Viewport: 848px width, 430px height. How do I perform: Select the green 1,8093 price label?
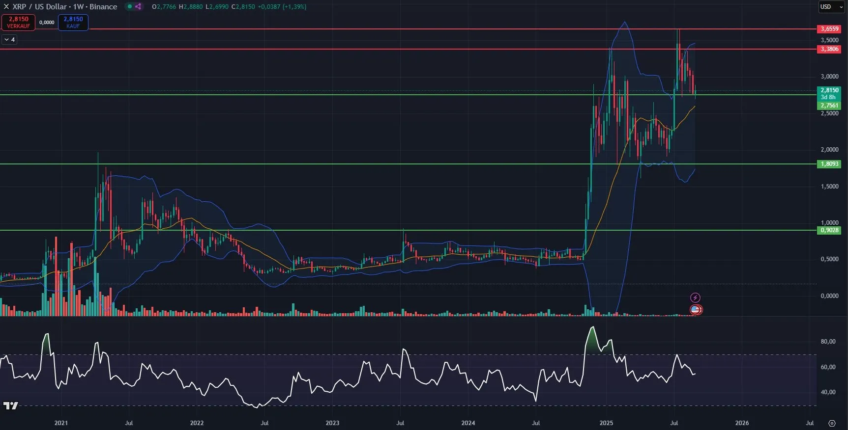pos(829,164)
